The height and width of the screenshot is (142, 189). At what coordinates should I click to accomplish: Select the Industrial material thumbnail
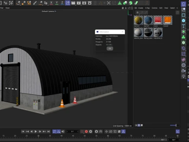[x=158, y=32]
